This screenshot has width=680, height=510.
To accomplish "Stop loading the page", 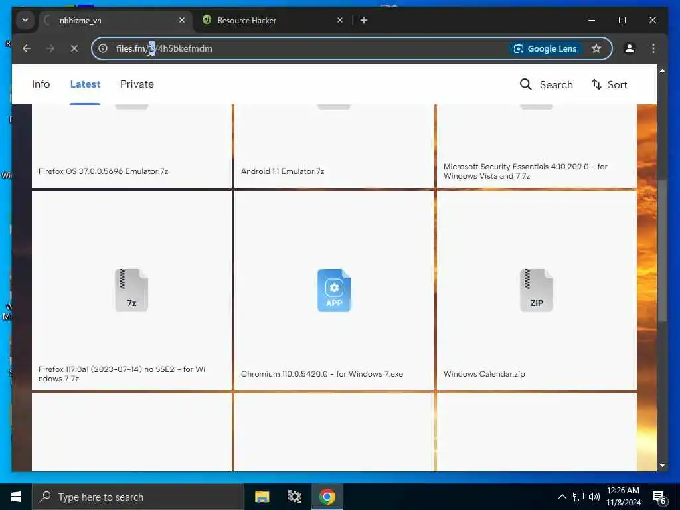I will pyautogui.click(x=74, y=48).
